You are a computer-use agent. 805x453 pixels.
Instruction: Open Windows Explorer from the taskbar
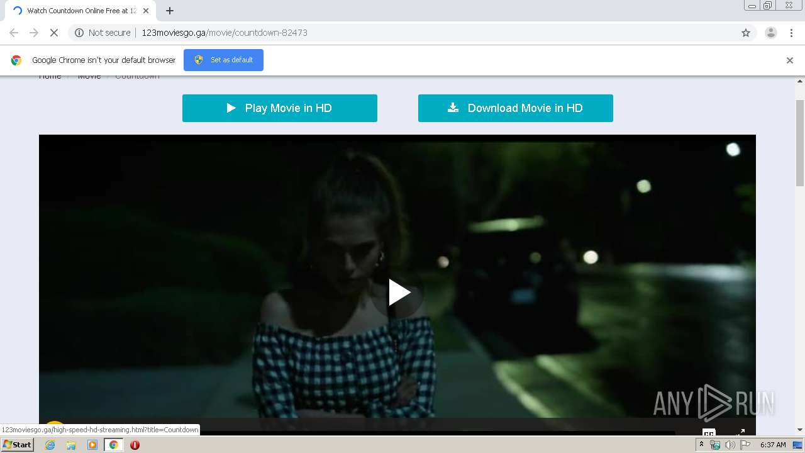click(71, 445)
